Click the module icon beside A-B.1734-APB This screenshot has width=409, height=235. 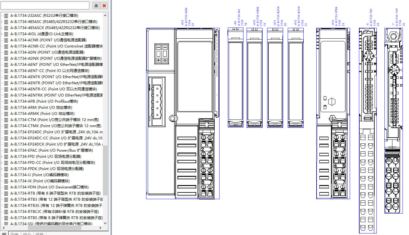click(x=6, y=101)
